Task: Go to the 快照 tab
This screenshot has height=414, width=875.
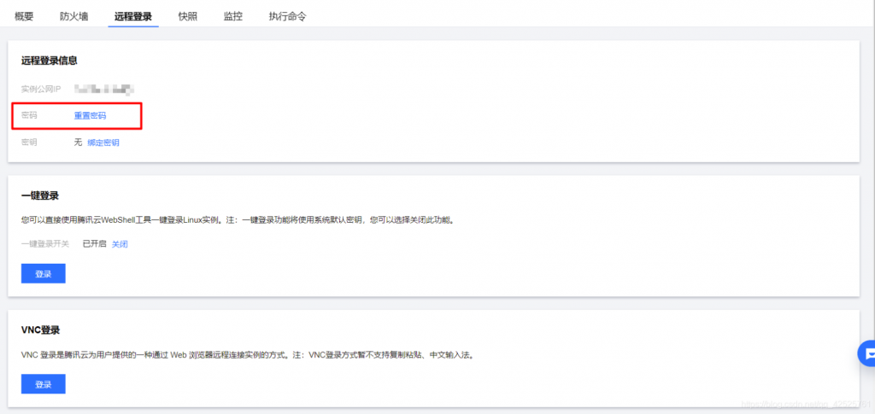Action: [187, 16]
